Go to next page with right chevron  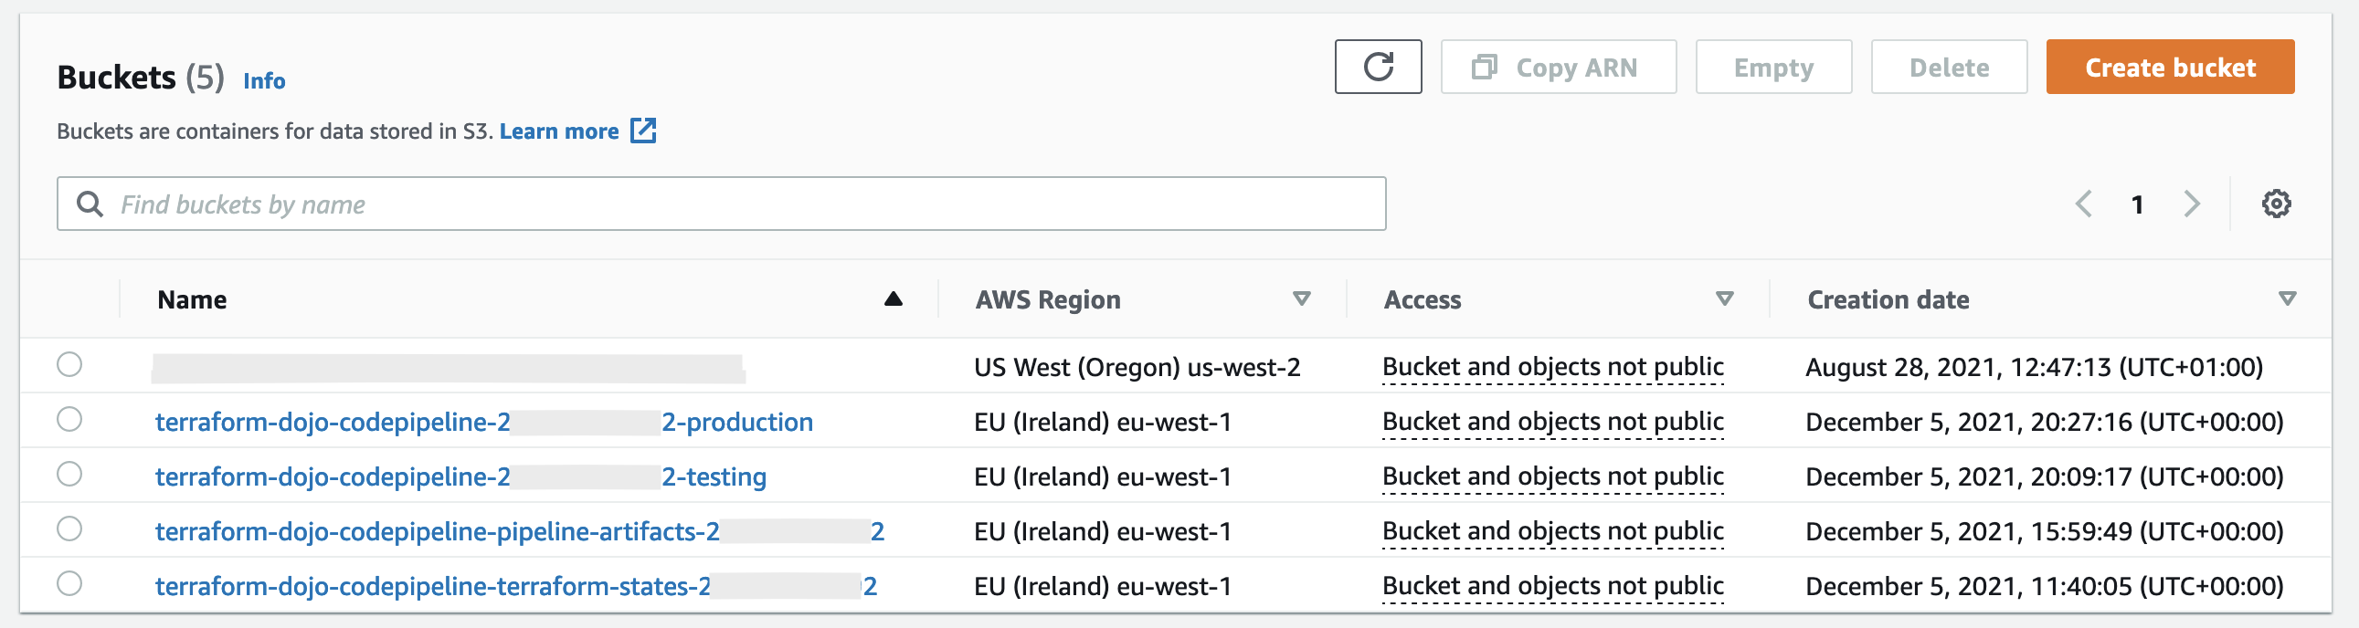pyautogui.click(x=2192, y=204)
